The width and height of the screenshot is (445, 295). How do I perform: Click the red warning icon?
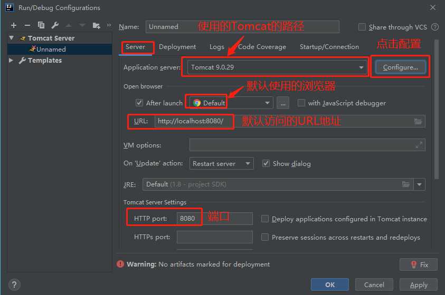[120, 264]
